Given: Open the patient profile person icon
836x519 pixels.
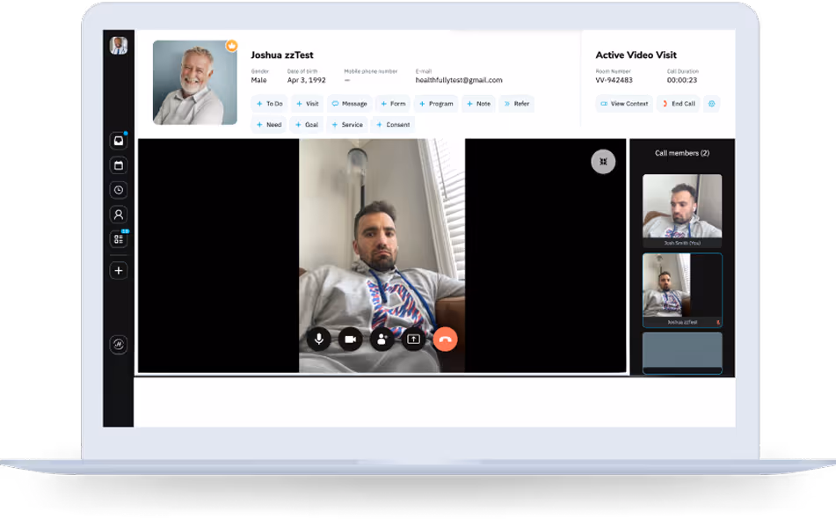Looking at the screenshot, I should pos(118,214).
